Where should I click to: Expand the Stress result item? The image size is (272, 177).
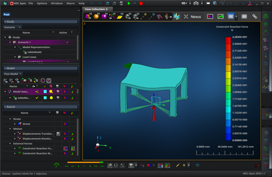[x=15, y=124]
